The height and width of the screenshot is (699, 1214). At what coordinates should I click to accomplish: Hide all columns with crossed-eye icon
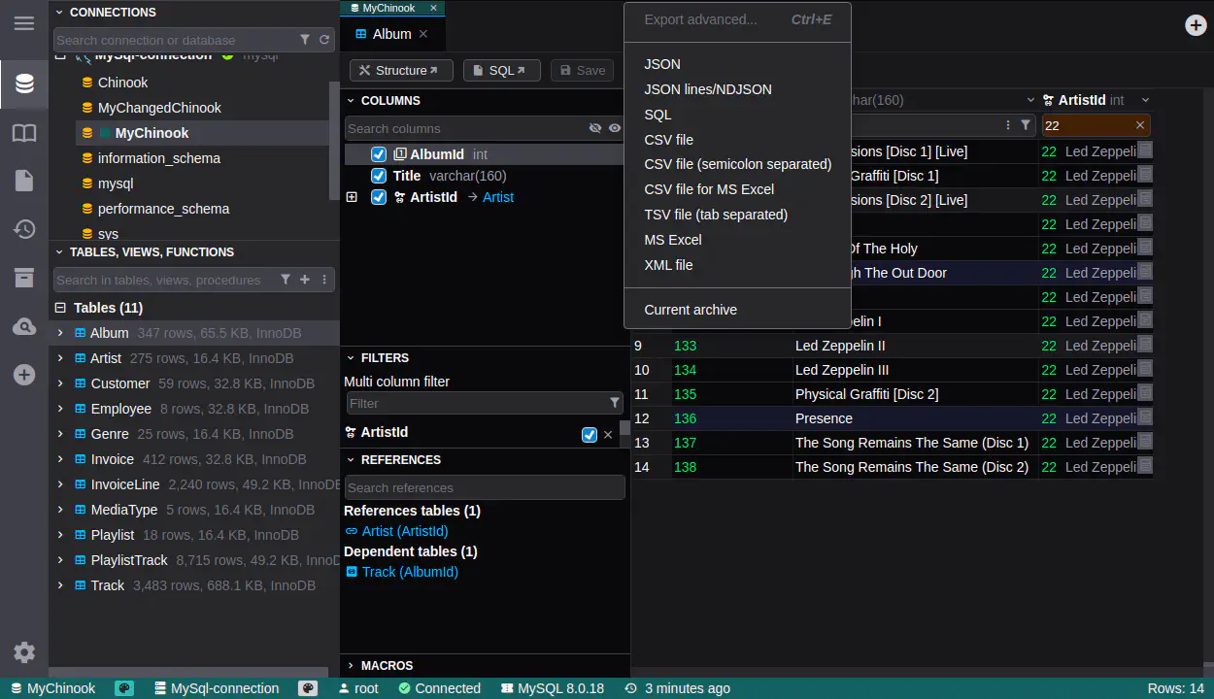point(595,128)
